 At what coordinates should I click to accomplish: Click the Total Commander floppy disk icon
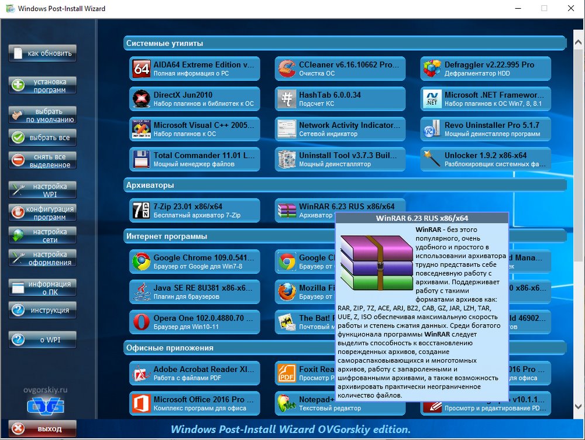(x=142, y=160)
